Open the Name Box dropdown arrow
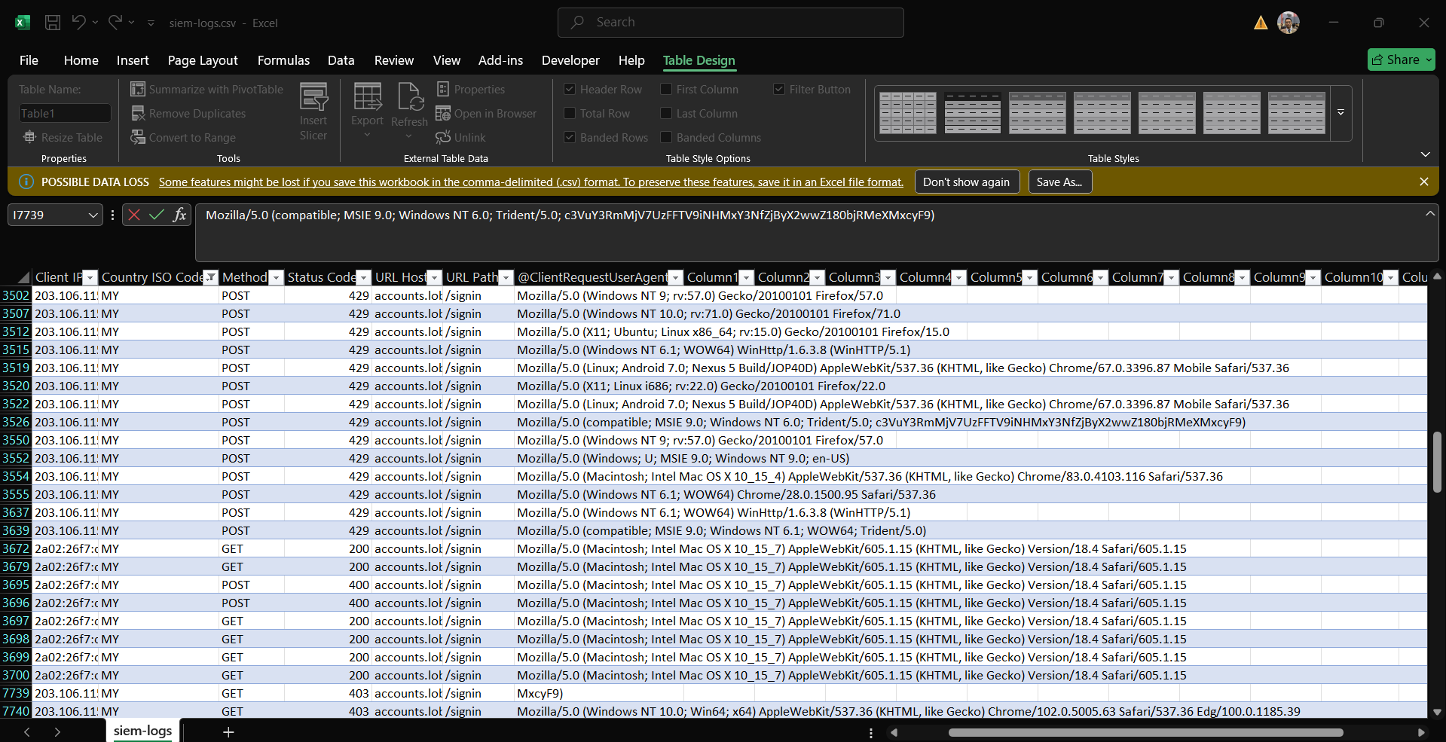The image size is (1446, 742). point(93,215)
